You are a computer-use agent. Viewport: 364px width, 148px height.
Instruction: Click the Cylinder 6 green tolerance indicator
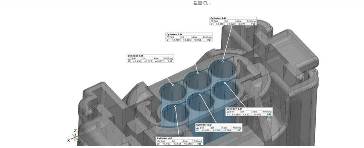click(268, 114)
